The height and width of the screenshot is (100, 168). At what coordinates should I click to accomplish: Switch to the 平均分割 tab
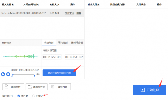tap(63, 43)
